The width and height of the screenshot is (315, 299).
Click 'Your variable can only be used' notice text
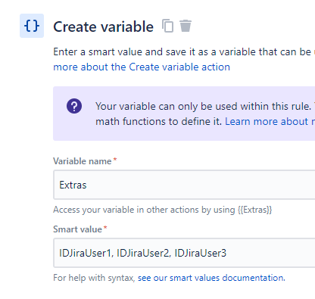[x=203, y=106]
